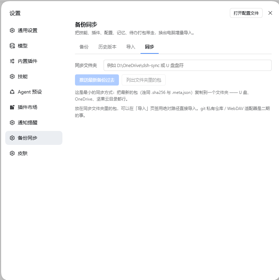Click the gear icon beside 通用设置
Viewport: 279px width, 280px height.
[12, 30]
